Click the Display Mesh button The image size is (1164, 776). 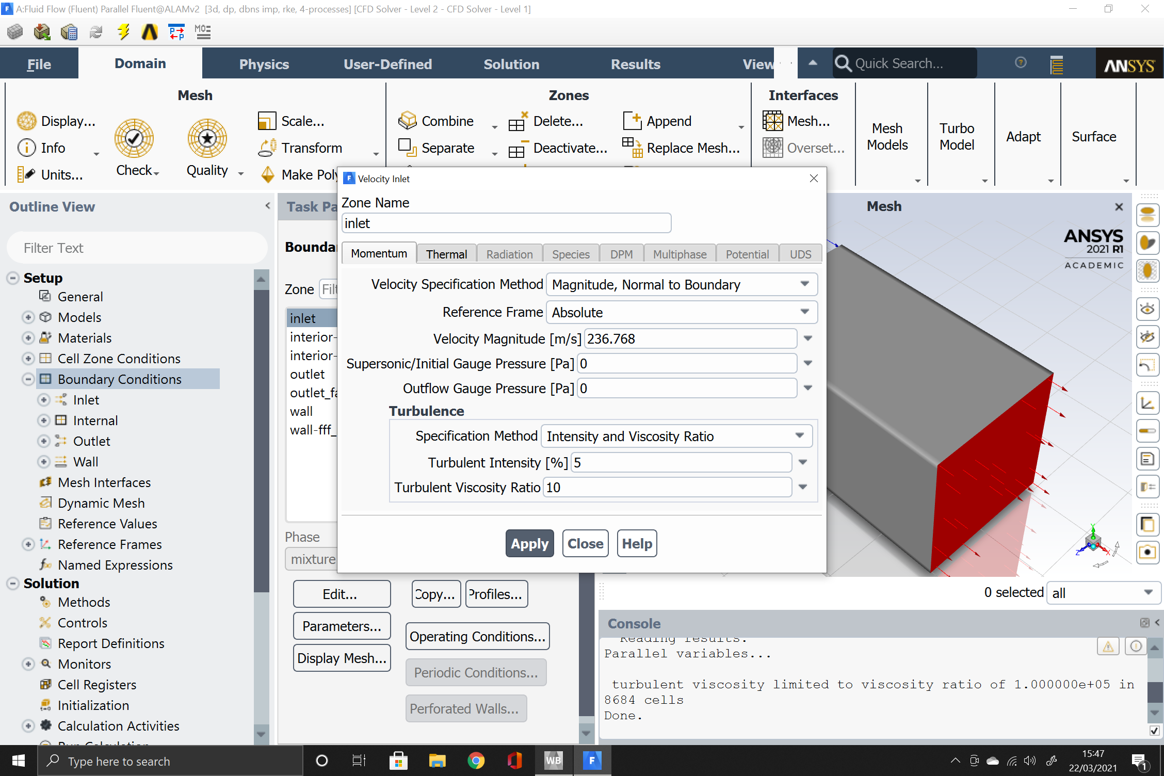(342, 658)
